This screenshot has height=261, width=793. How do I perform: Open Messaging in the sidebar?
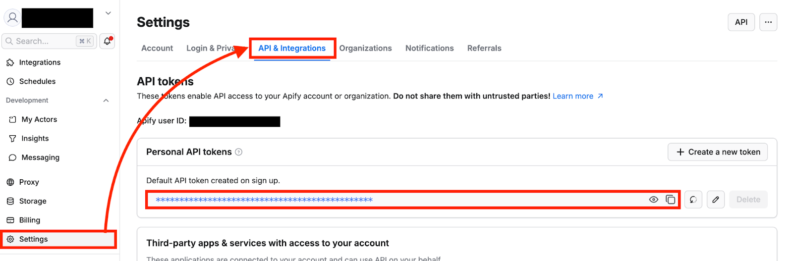tap(41, 157)
